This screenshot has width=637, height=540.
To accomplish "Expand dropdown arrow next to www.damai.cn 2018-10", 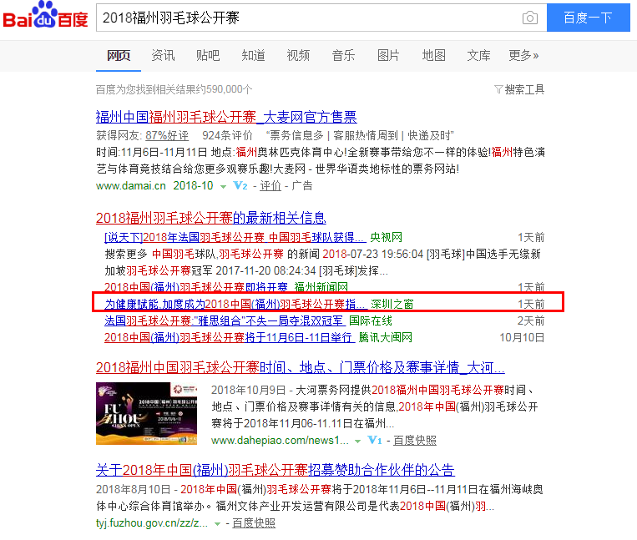I will point(223,187).
